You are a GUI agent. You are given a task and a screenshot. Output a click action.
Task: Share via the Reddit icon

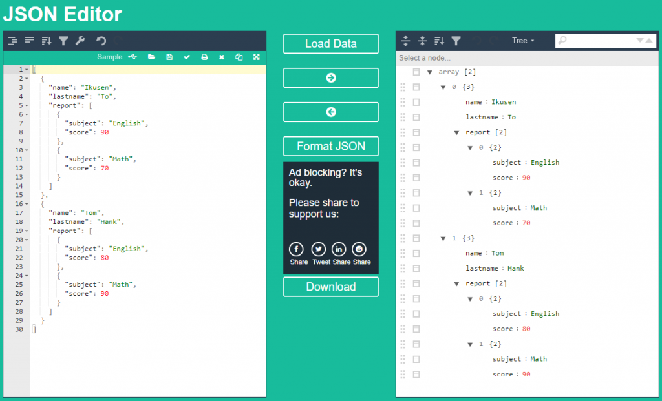tap(359, 249)
